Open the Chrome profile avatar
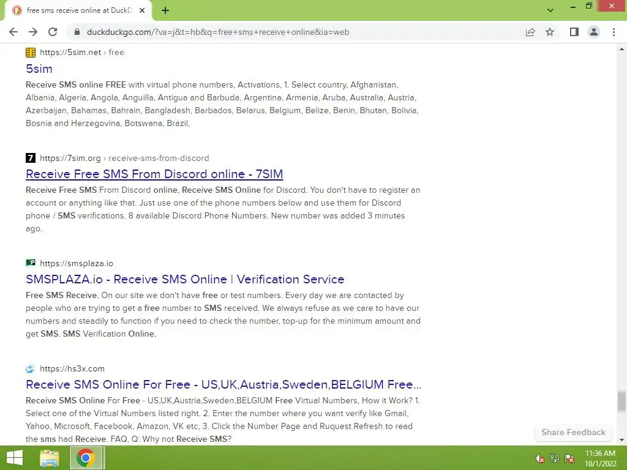The image size is (627, 470). click(594, 32)
